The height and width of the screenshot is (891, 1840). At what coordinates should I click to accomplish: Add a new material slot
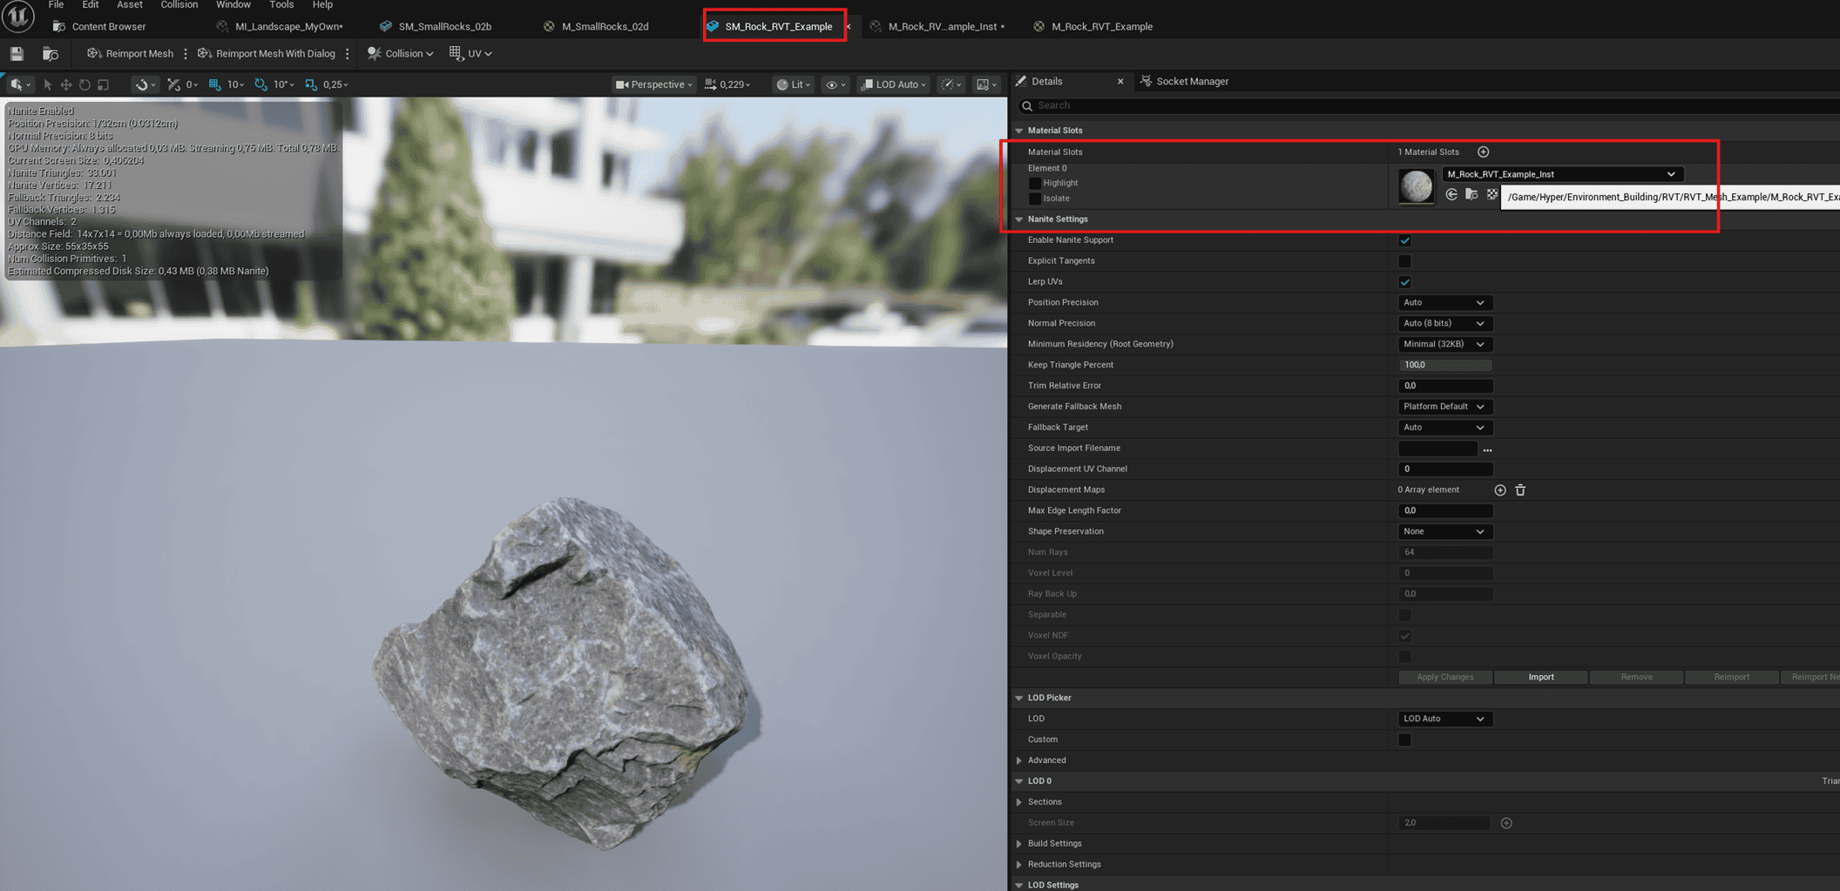point(1483,152)
